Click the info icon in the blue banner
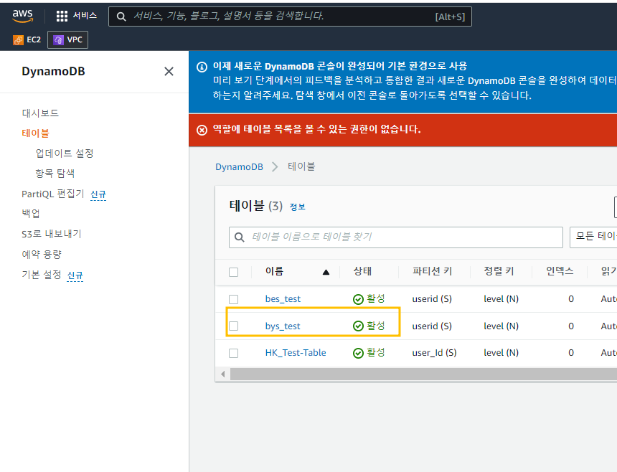Screen dimensions: 617x472 [202, 67]
